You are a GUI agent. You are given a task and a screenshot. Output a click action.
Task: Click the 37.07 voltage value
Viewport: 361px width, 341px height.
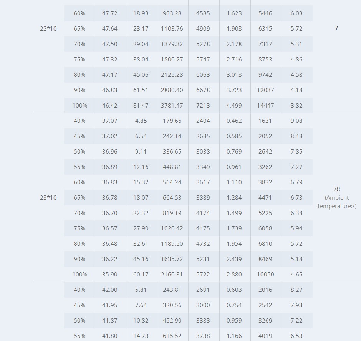point(109,121)
